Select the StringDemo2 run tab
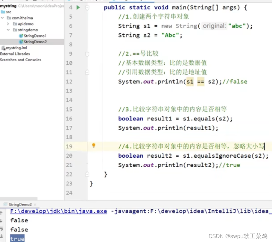The image size is (272, 242). pos(20,205)
